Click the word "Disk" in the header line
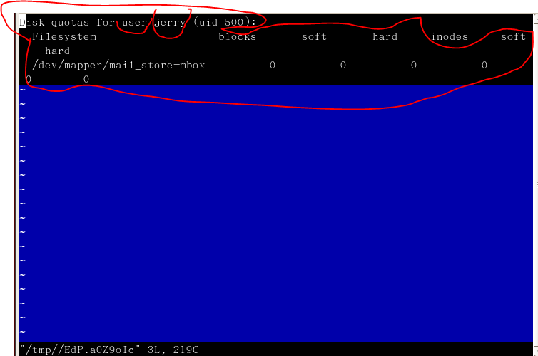538x356 pixels. click(32, 23)
